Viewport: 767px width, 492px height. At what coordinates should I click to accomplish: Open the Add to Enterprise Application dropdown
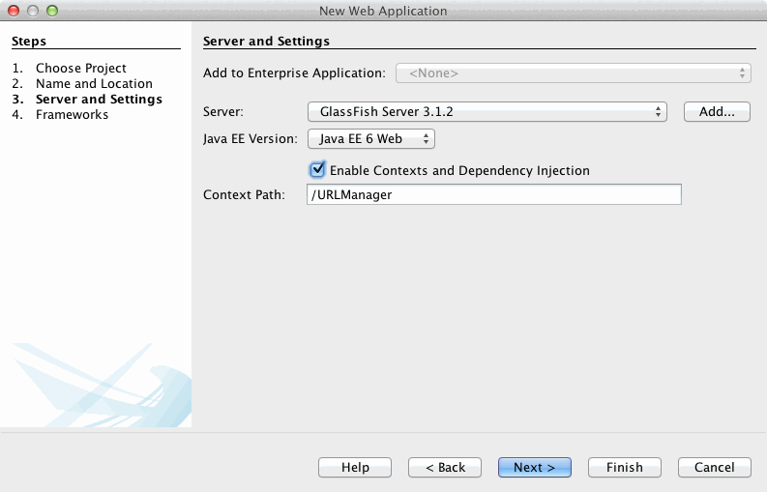click(573, 72)
